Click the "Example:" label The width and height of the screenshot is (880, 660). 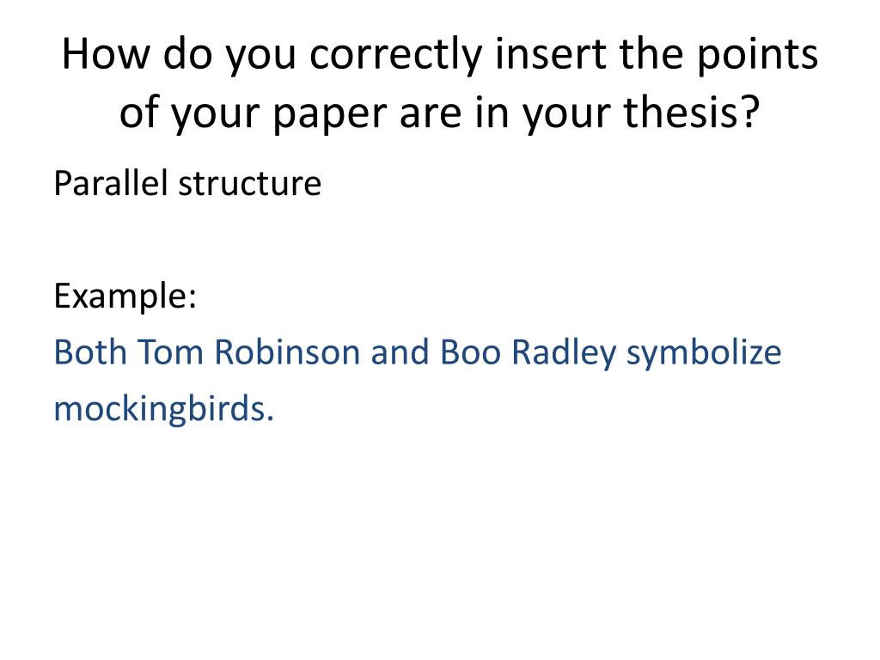pyautogui.click(x=125, y=297)
